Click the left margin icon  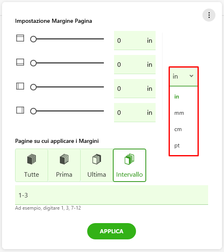pos(20,86)
